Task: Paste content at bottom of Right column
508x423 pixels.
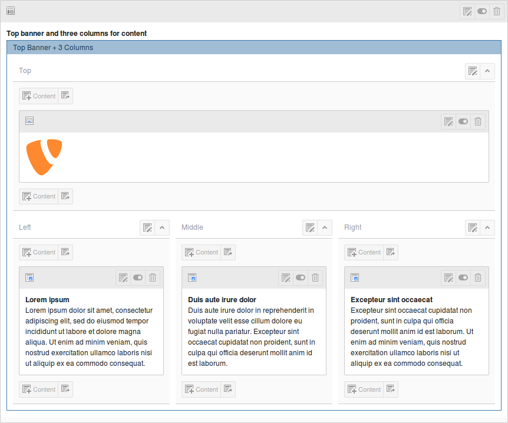Action: pyautogui.click(x=391, y=389)
